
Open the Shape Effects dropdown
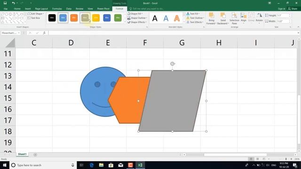(137, 22)
